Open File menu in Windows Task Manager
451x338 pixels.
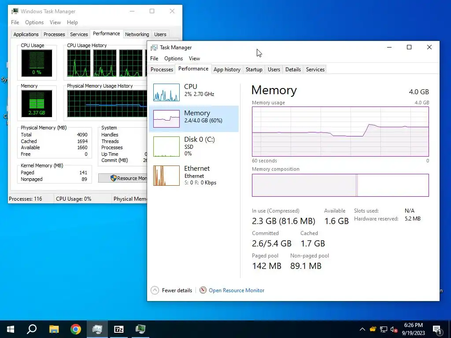tap(15, 22)
